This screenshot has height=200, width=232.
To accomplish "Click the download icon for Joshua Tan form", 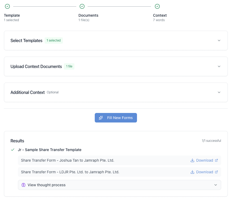I will tap(192, 160).
